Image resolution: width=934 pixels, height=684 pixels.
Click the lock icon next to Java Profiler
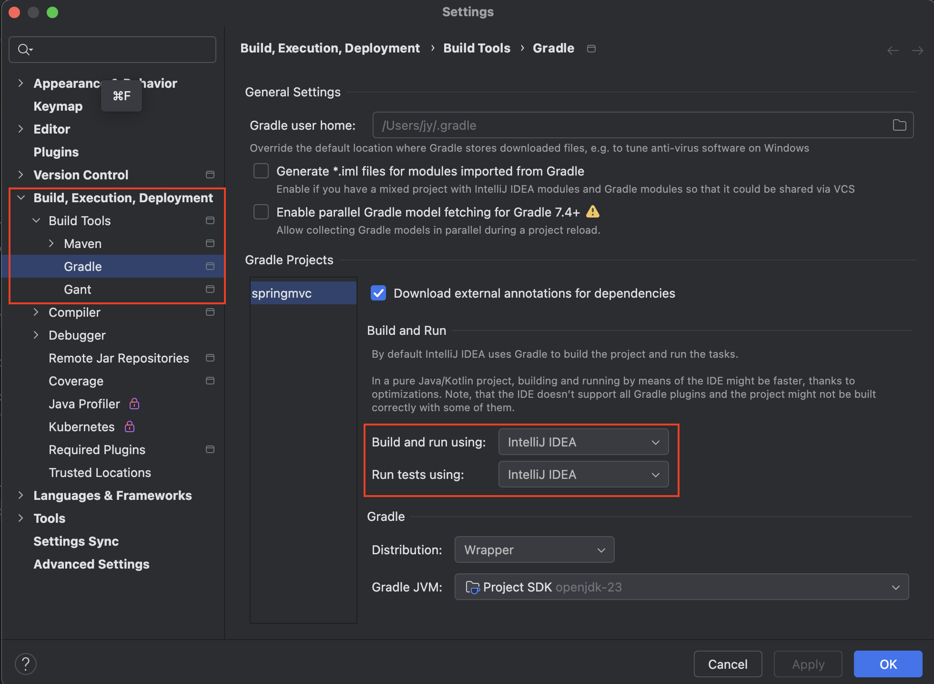coord(134,404)
